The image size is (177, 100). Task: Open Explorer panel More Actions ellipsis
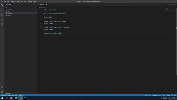click(35, 4)
